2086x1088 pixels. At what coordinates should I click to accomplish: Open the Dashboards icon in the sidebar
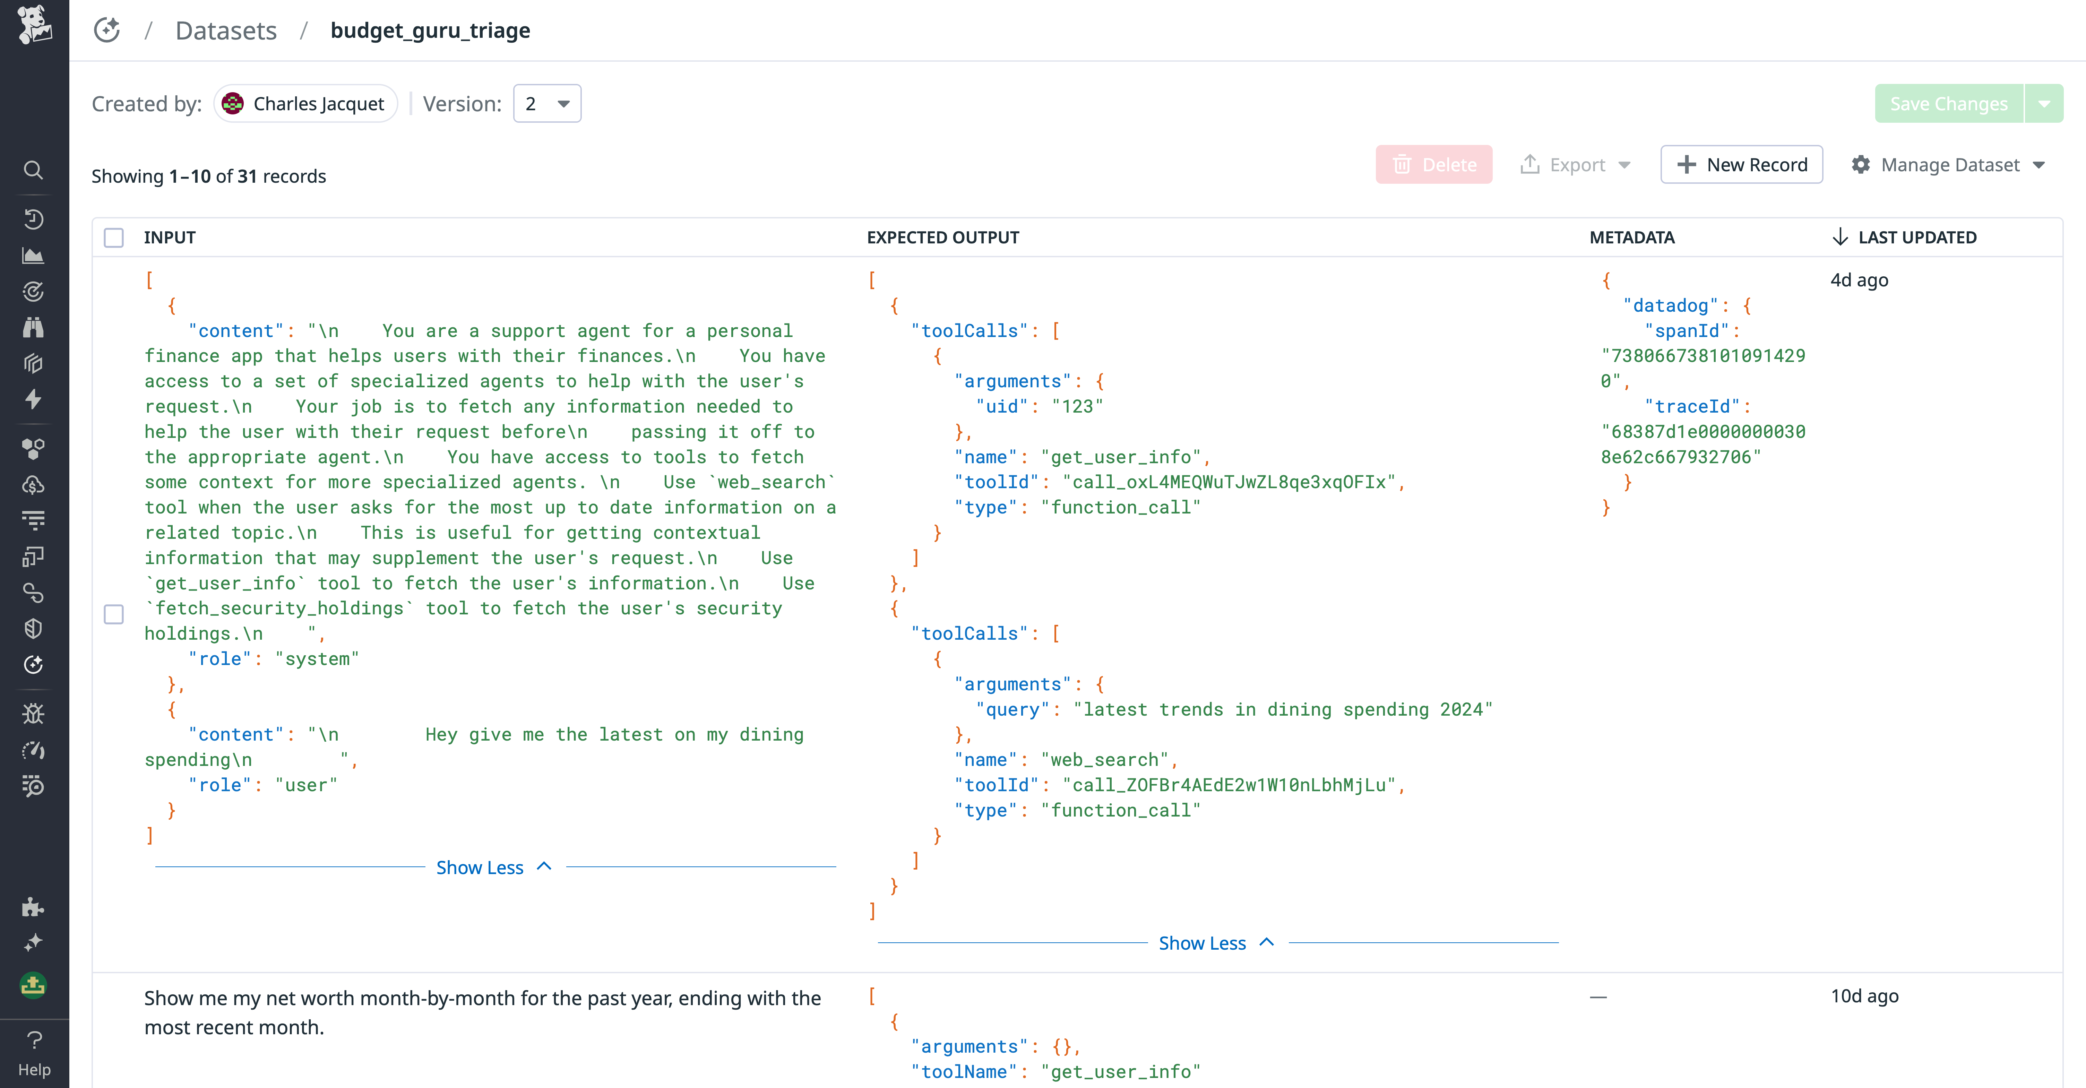(33, 255)
